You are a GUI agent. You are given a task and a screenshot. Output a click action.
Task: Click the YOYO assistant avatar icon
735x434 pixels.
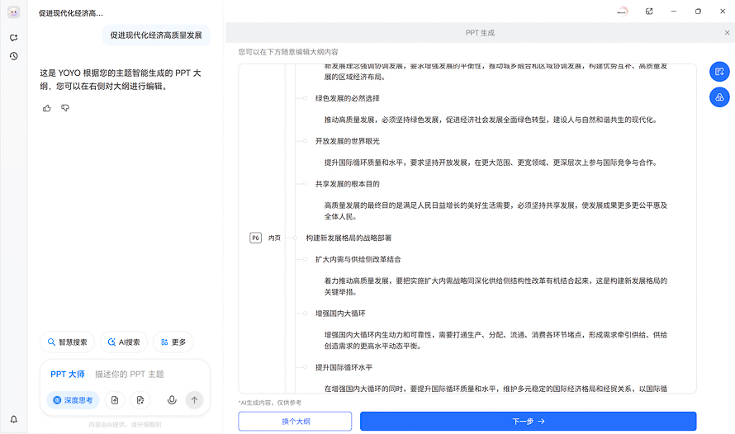pos(13,12)
